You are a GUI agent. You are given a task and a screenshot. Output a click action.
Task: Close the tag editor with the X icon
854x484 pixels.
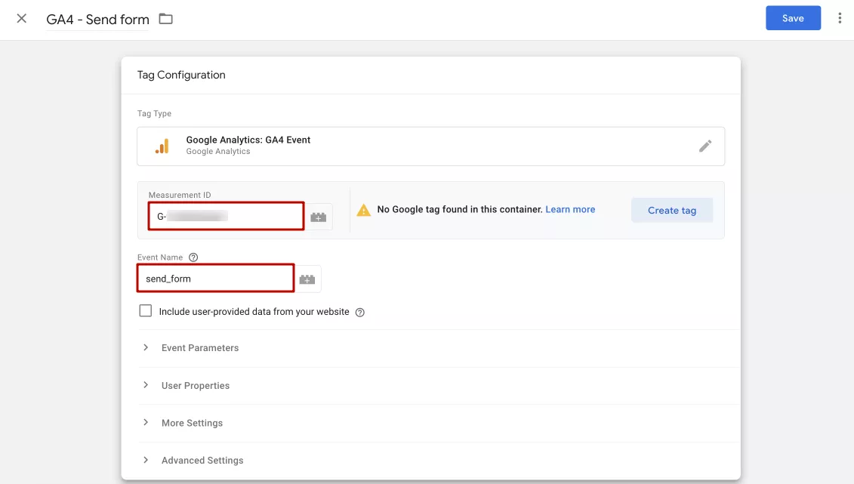21,19
